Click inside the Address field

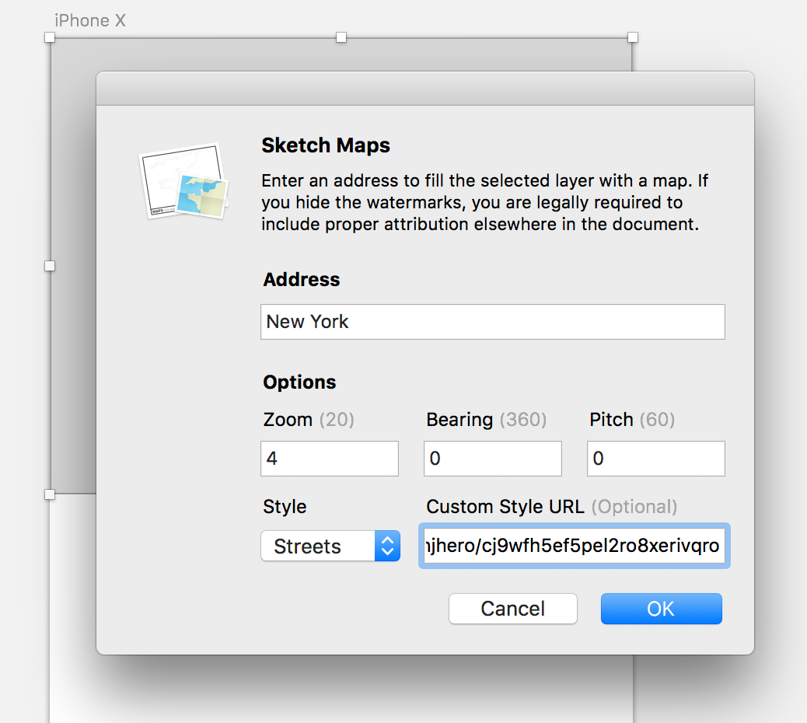pyautogui.click(x=492, y=322)
